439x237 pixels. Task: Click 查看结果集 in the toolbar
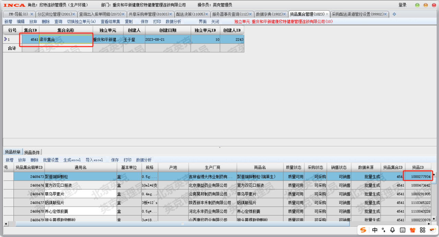110,22
